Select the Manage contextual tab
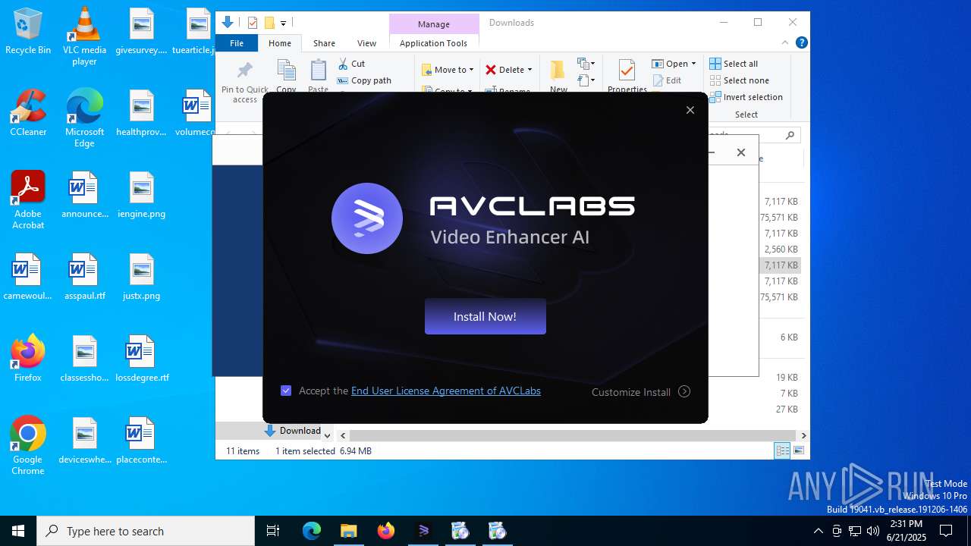The width and height of the screenshot is (971, 546). tap(434, 24)
